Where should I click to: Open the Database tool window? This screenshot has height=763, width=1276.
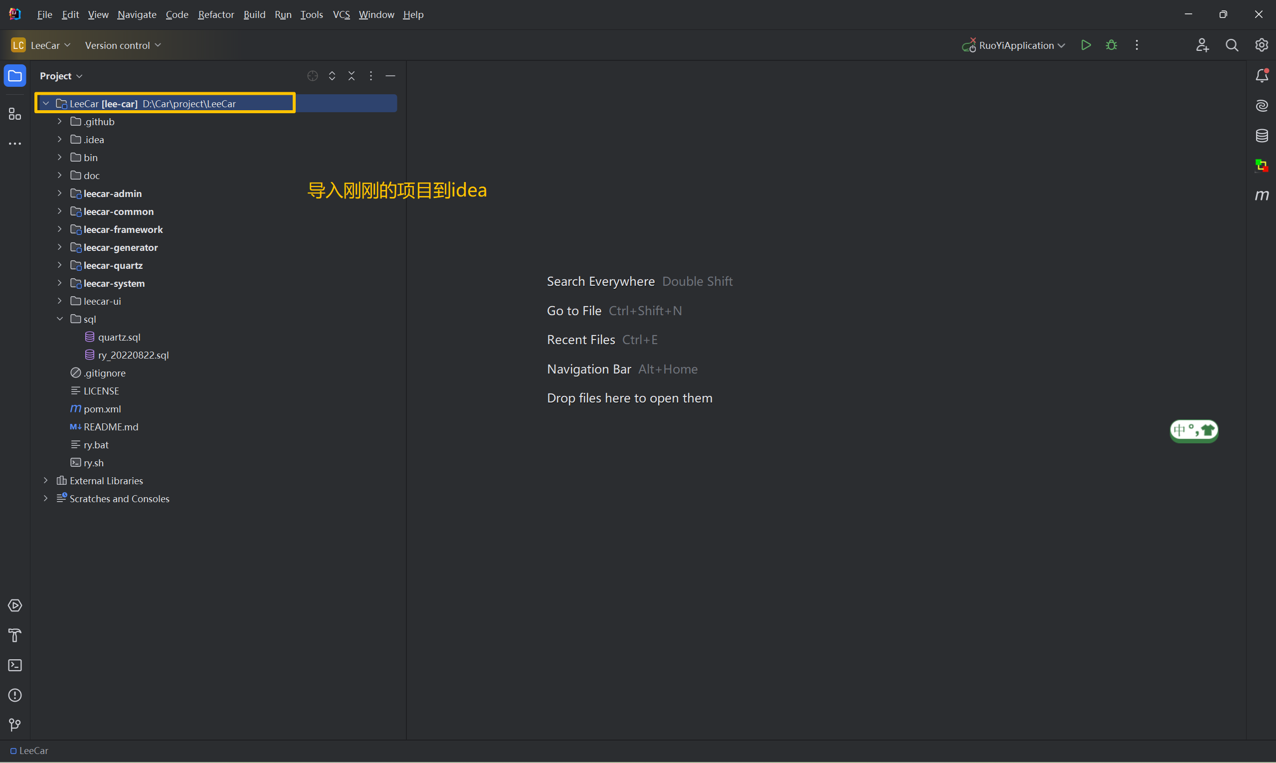[x=1261, y=136]
